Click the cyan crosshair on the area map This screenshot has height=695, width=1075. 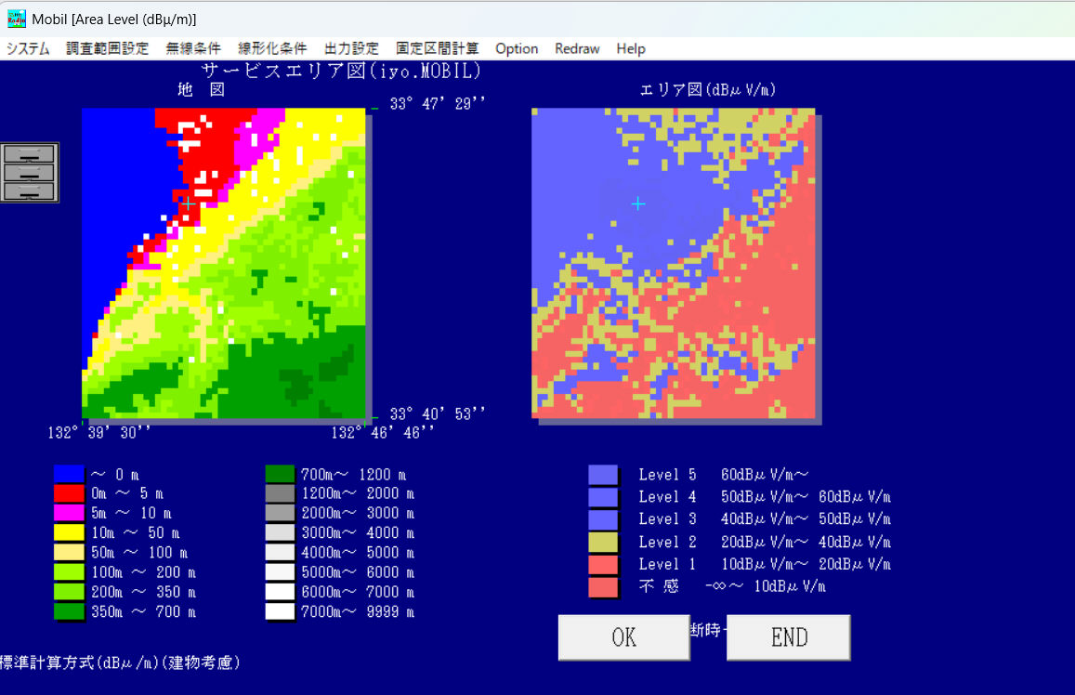(638, 203)
